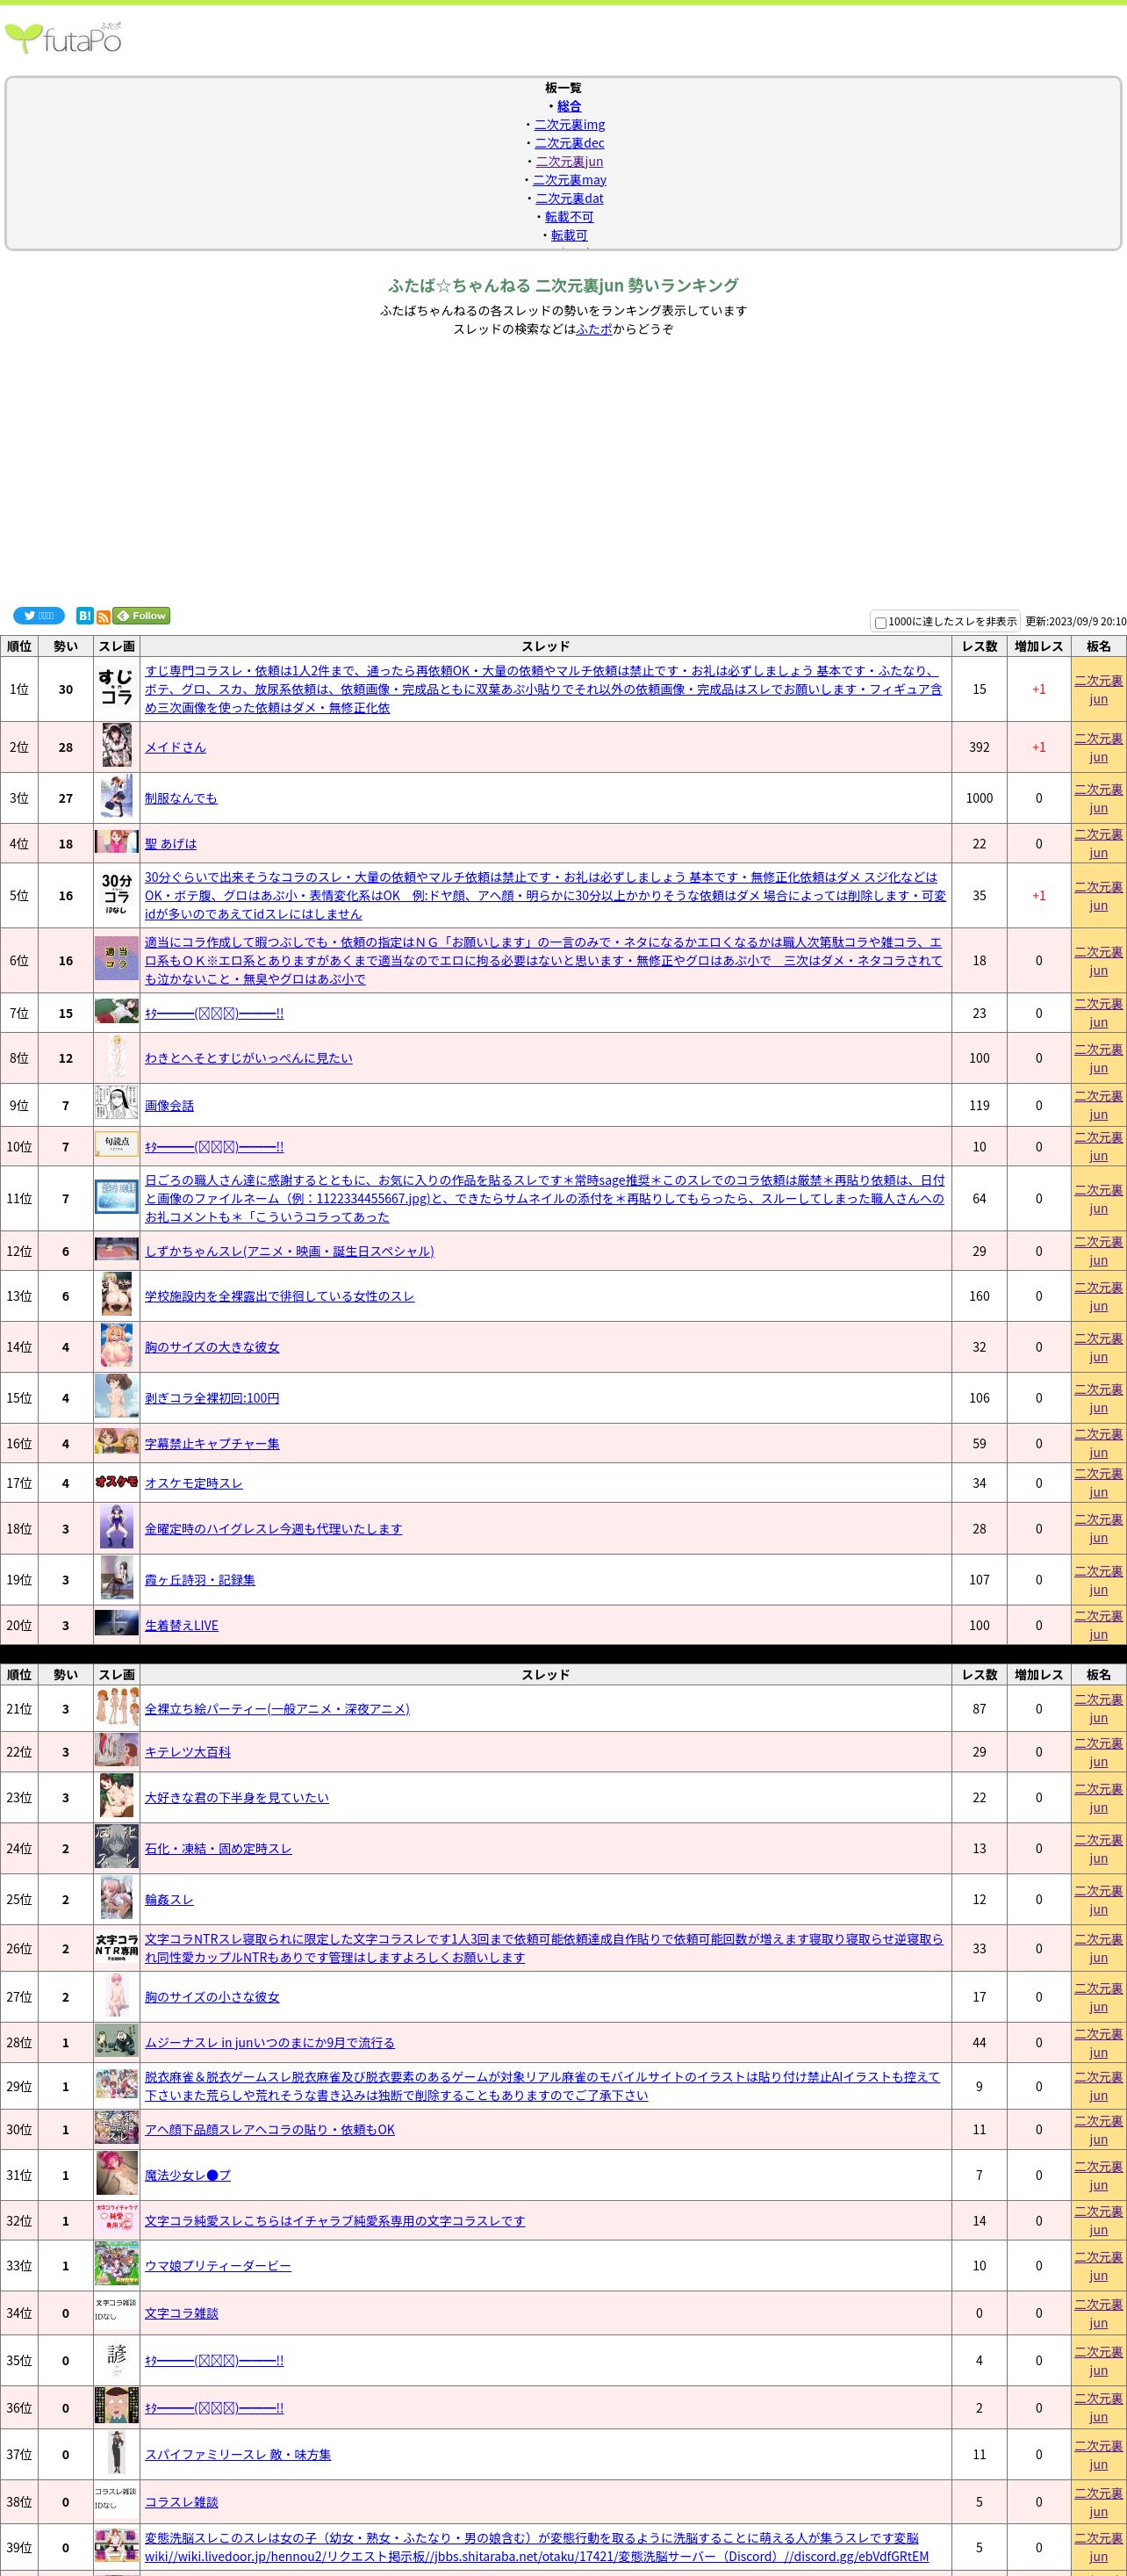This screenshot has height=2576, width=1127.
Task: Open the 胸のサイズの小さな彼女 thread
Action: coord(212,1996)
